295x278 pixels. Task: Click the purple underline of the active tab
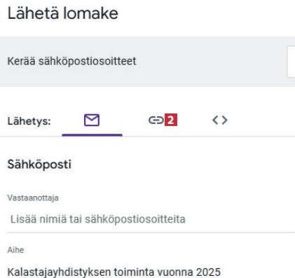tap(92, 135)
